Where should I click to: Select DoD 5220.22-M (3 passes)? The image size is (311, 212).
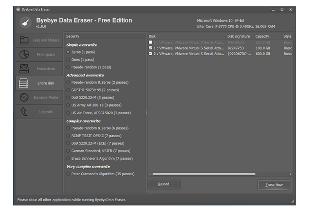click(90, 98)
